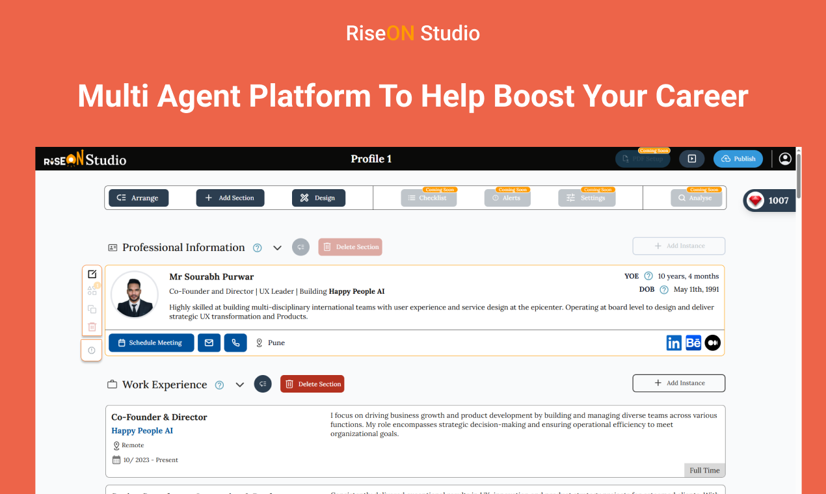The height and width of the screenshot is (494, 826).
Task: Delete the Work Experience section
Action: (x=312, y=384)
